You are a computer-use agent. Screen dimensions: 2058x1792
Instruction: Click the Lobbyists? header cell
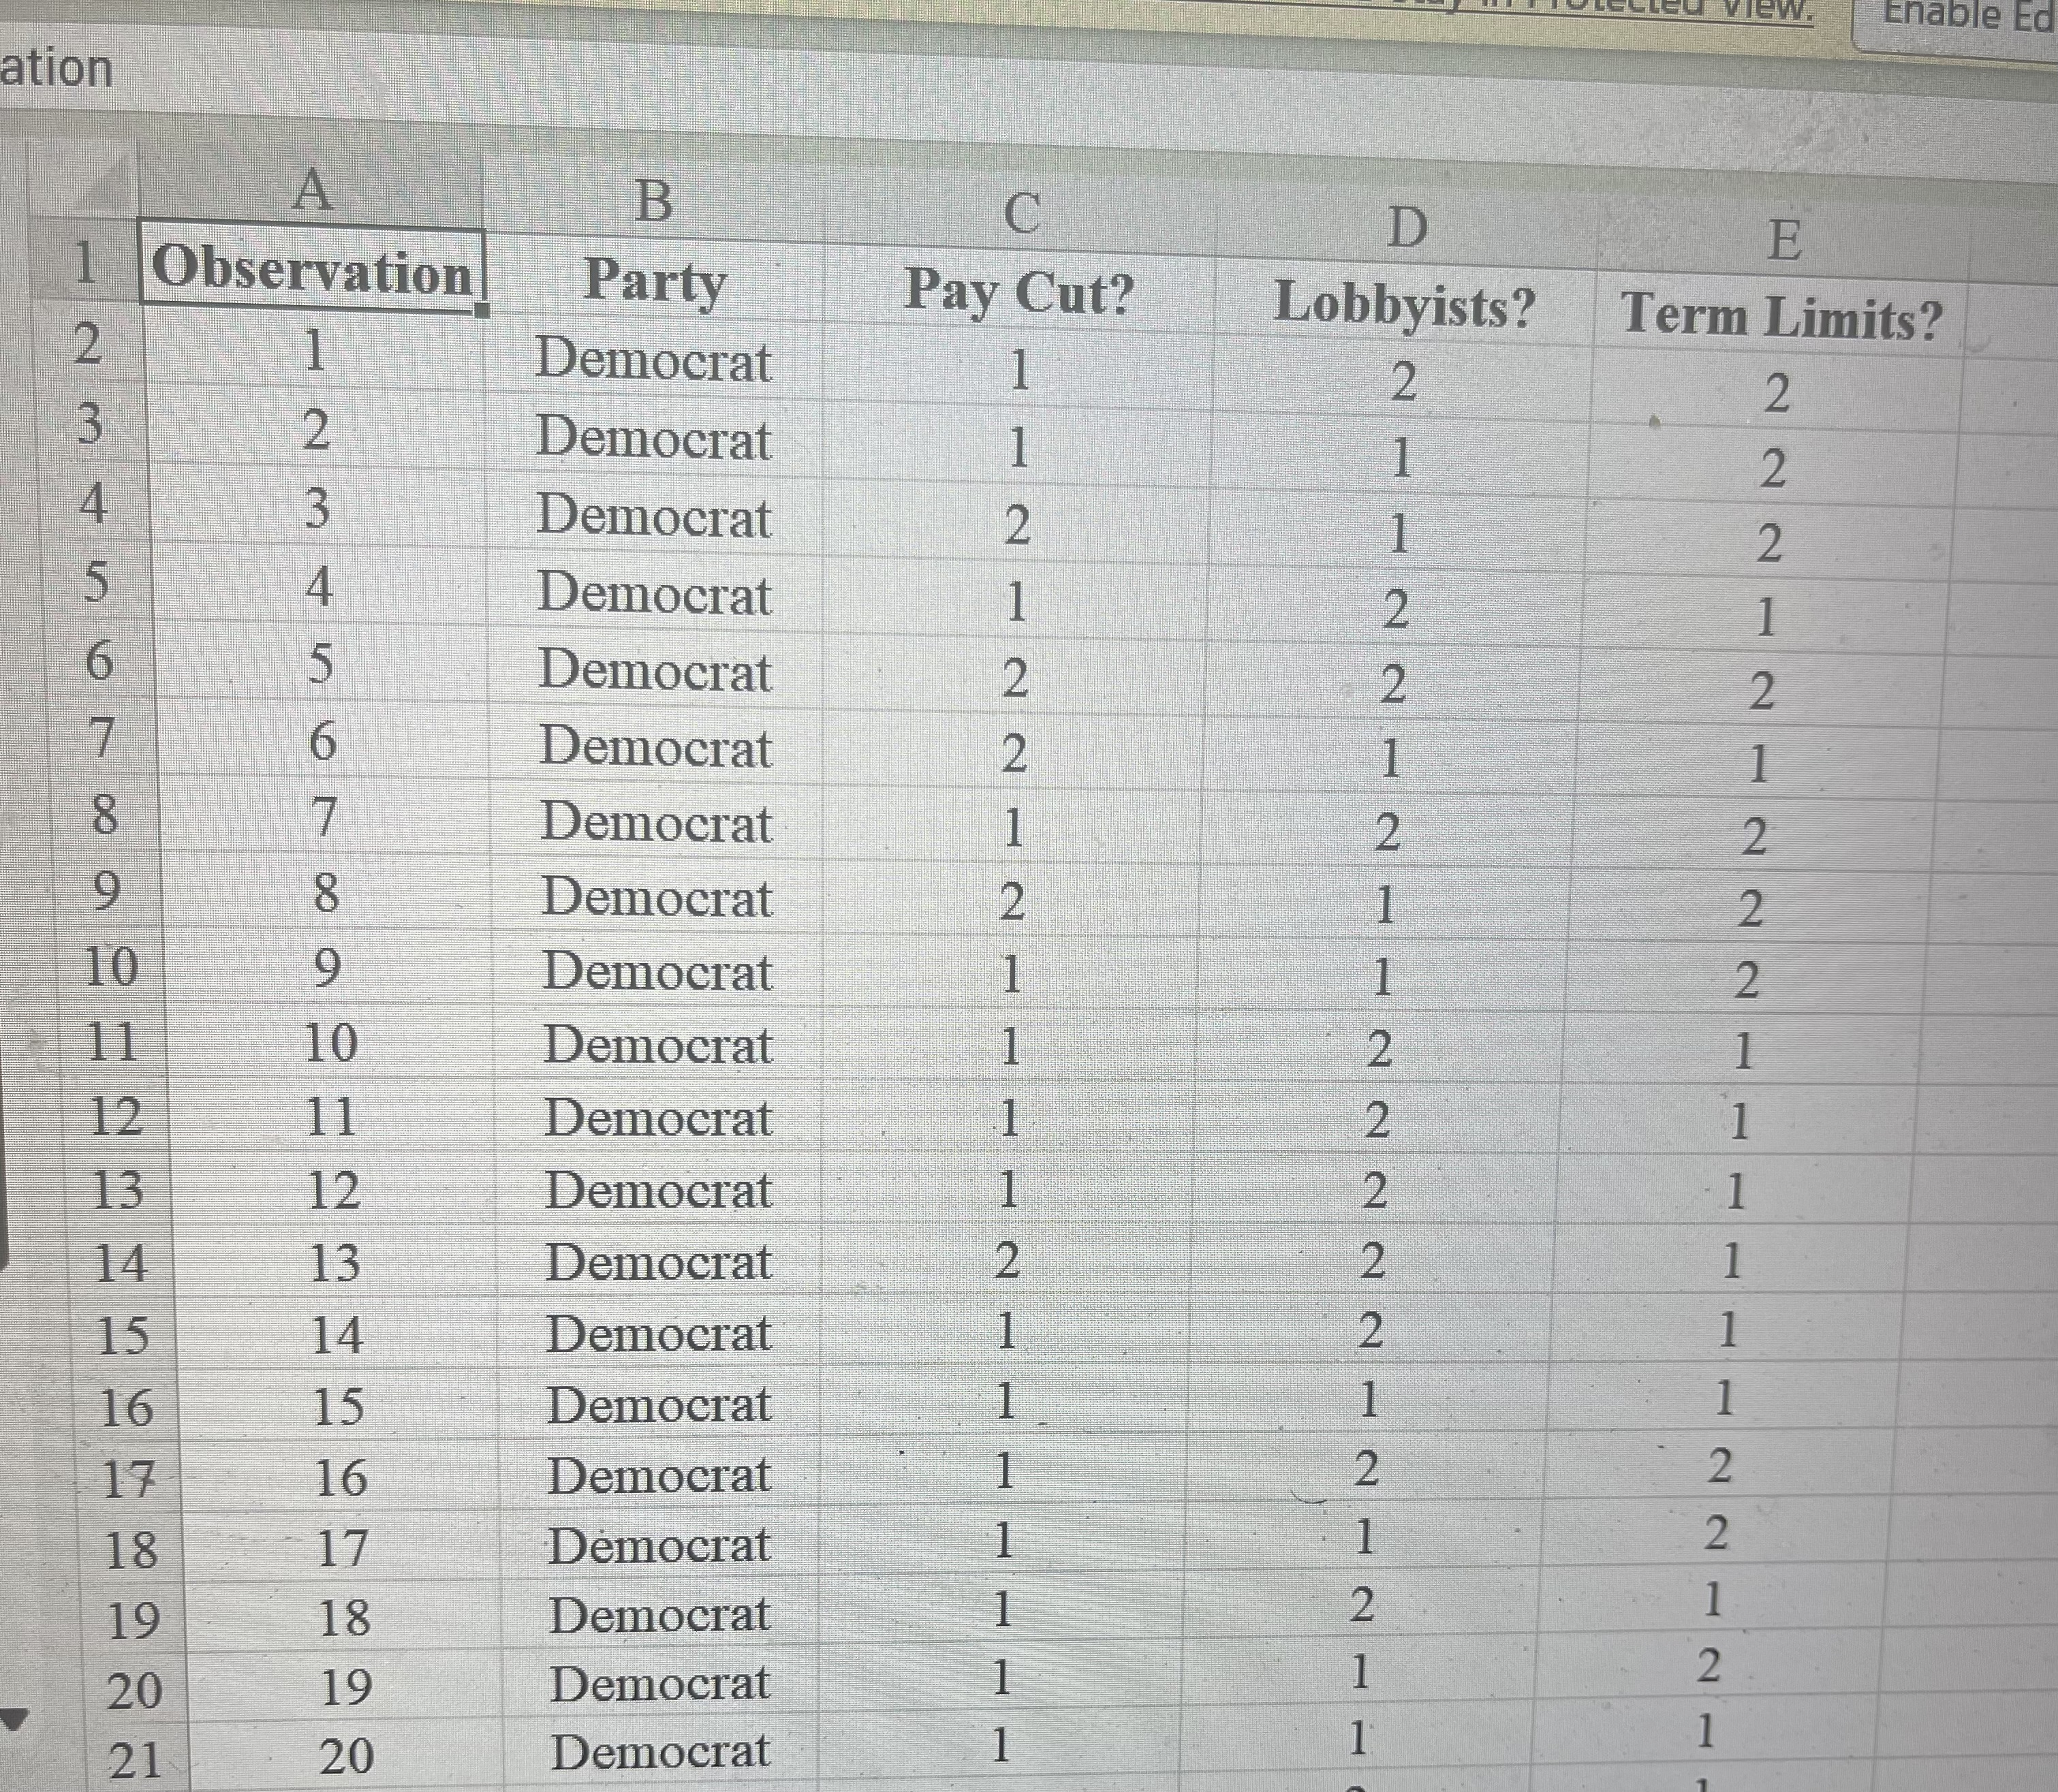pyautogui.click(x=1403, y=304)
